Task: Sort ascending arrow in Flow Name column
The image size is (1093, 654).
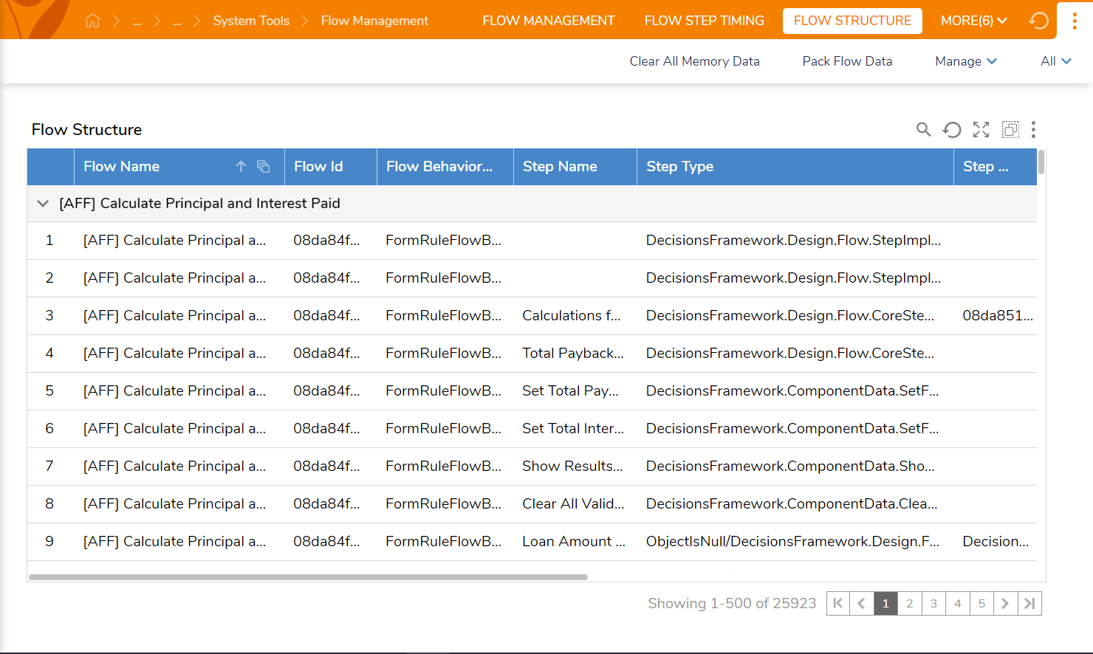Action: point(241,167)
